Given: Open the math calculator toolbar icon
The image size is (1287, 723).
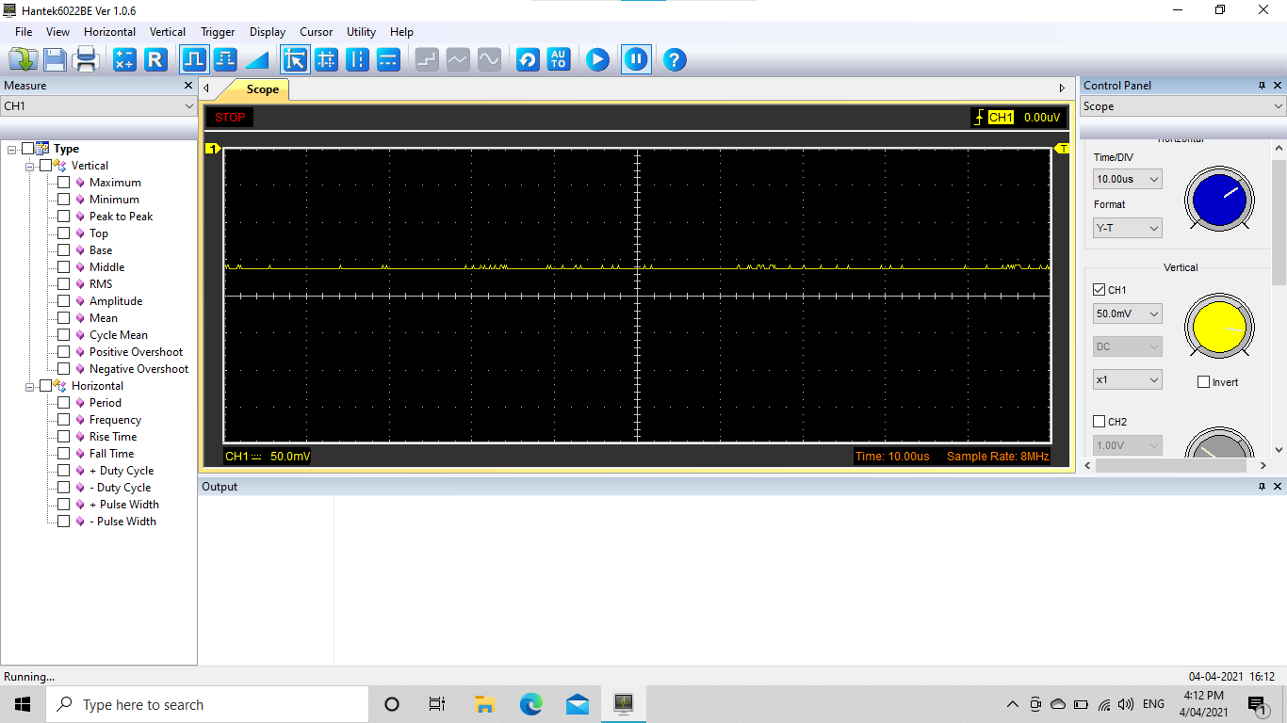Looking at the screenshot, I should [124, 60].
